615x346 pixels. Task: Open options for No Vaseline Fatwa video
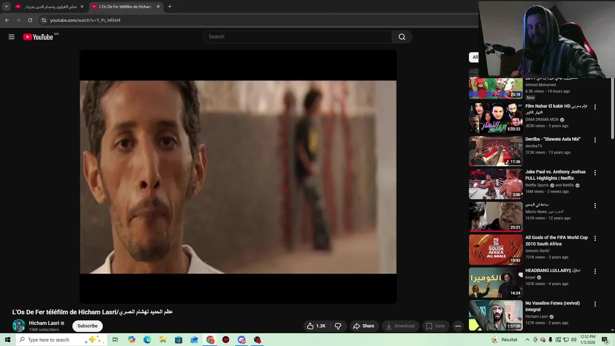pos(595,304)
